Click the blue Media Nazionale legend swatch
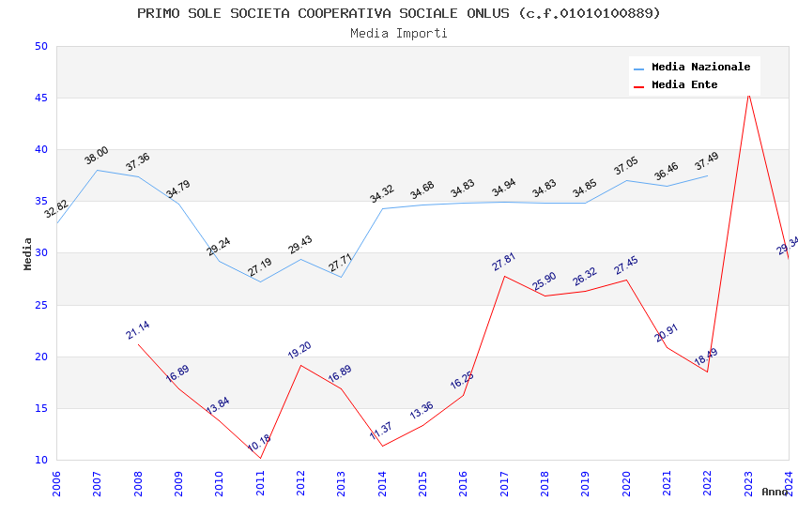This screenshot has width=798, height=516. tap(638, 68)
